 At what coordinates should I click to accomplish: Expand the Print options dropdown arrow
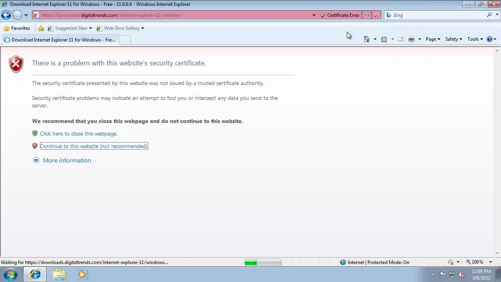point(420,39)
